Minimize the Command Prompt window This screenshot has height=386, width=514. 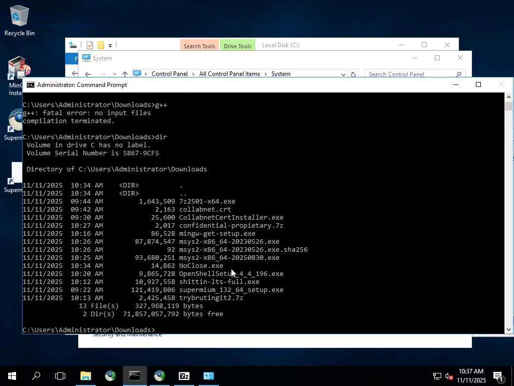tap(456, 84)
